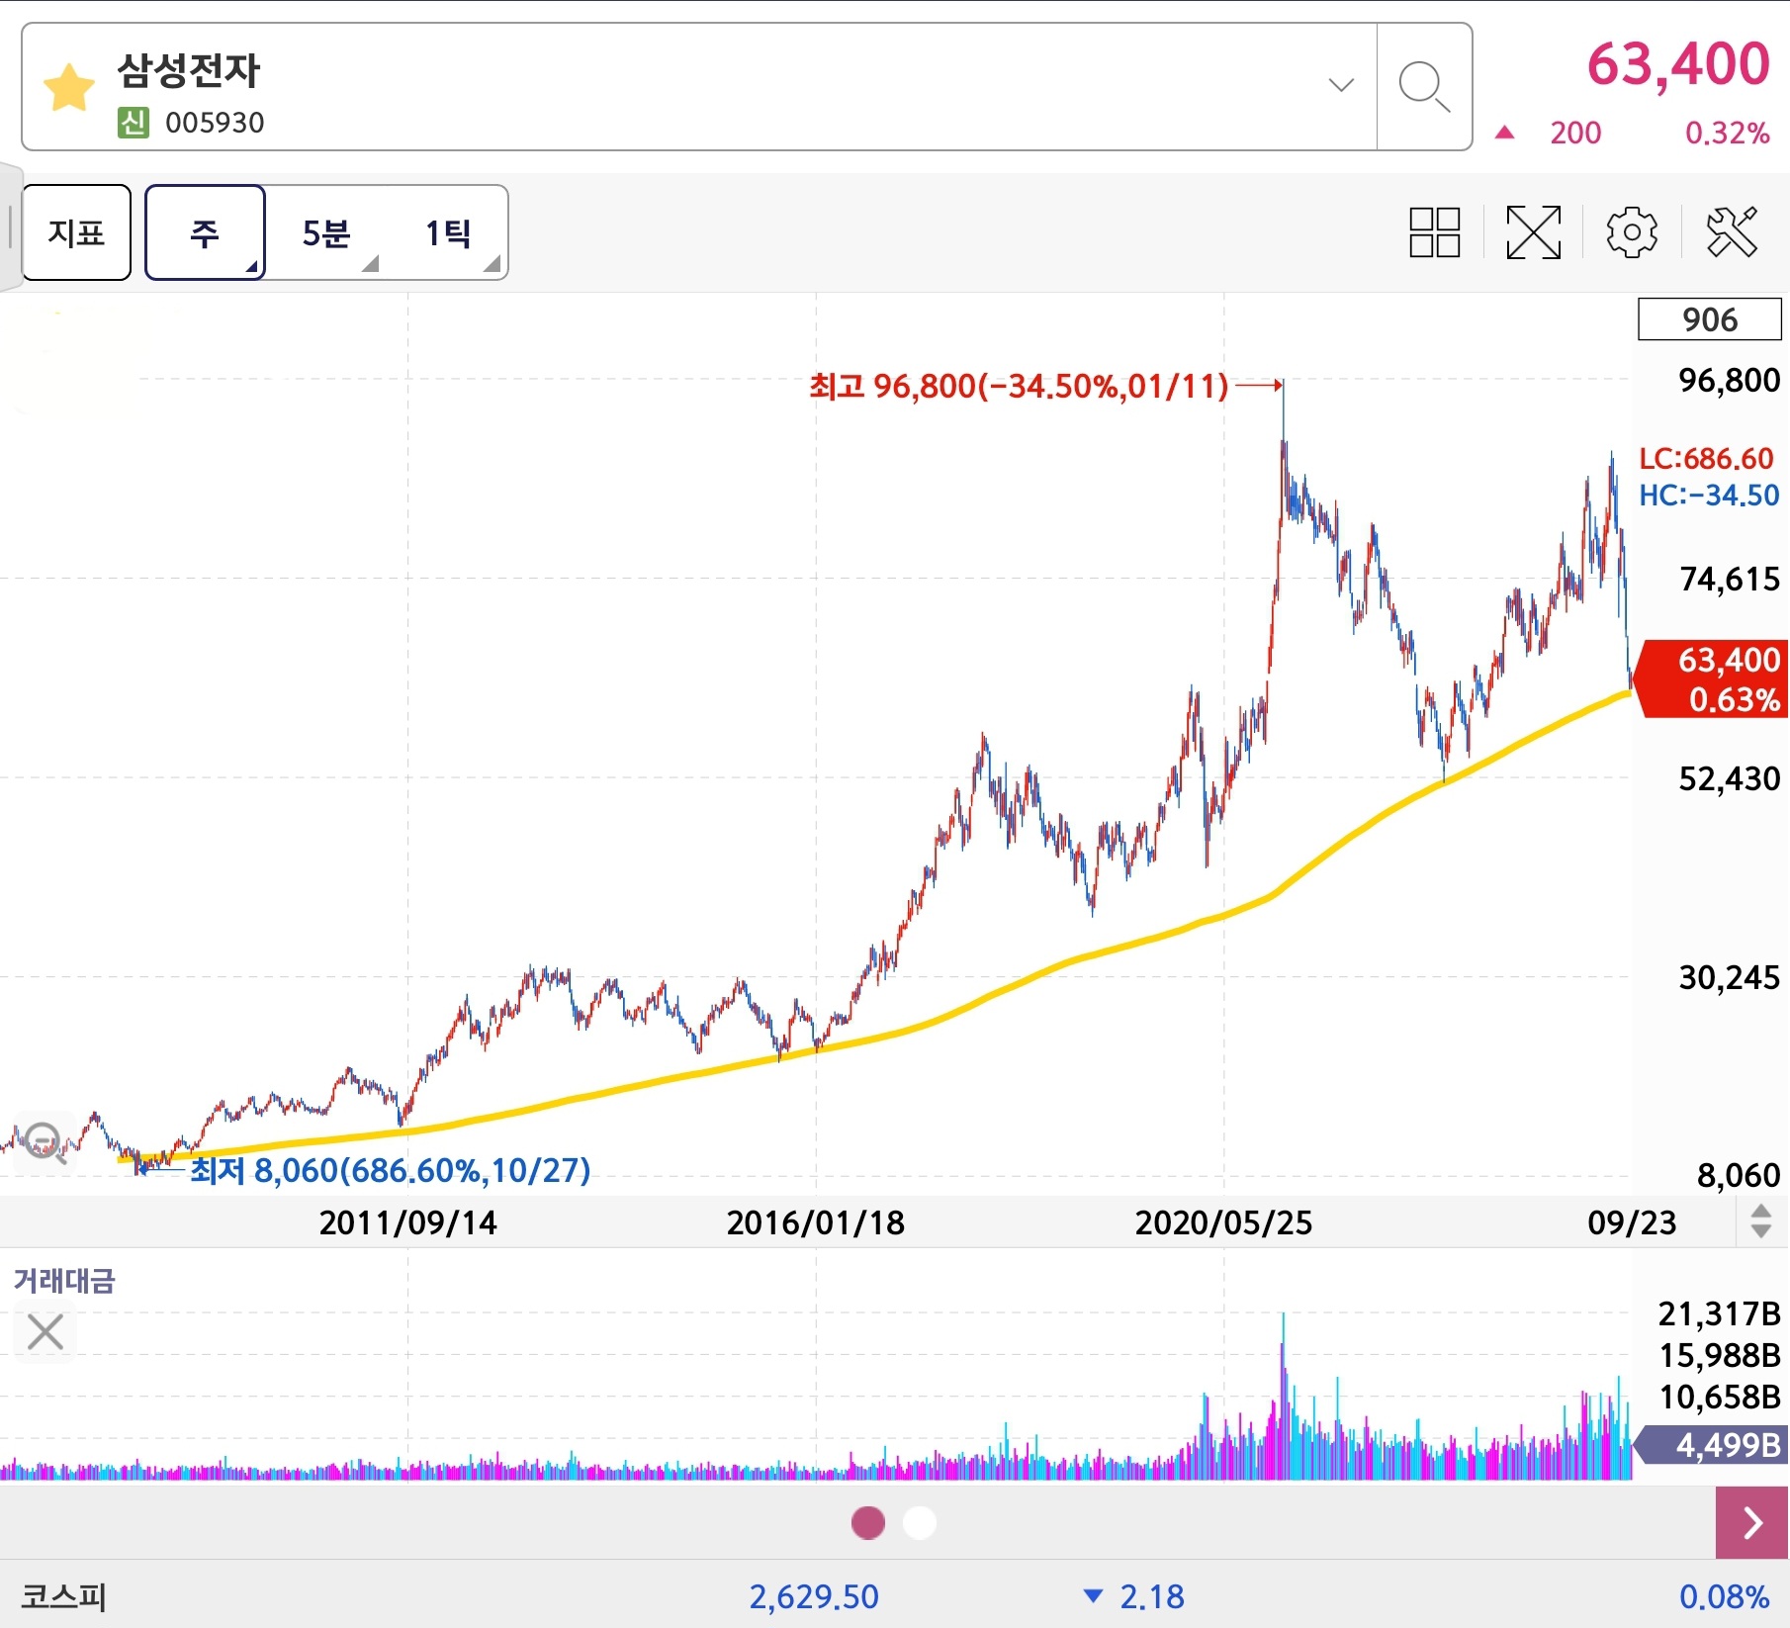Expand chart to fullscreen with arrows icon
1790x1628 pixels.
(1533, 232)
